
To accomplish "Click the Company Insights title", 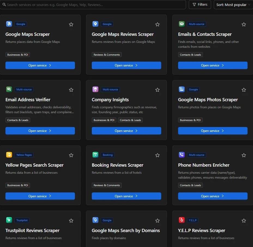I will [x=110, y=100].
